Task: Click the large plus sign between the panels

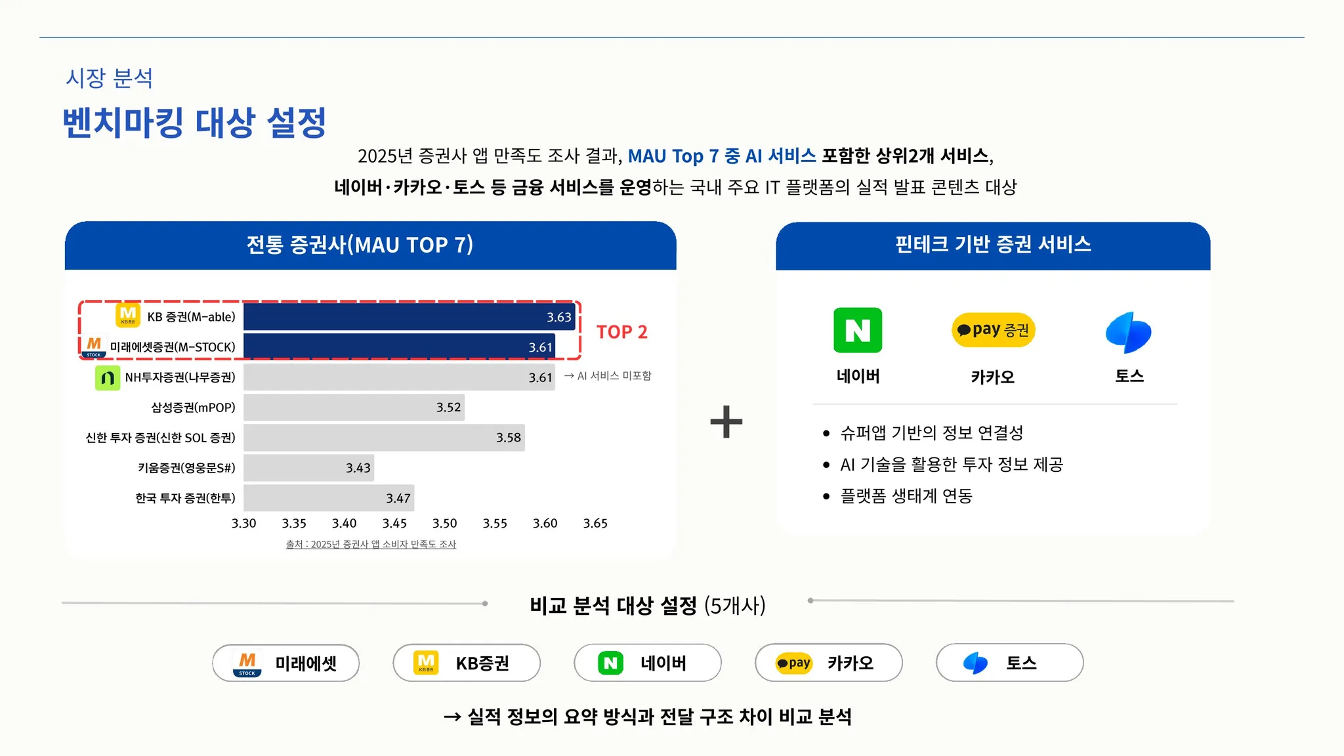Action: 726,421
